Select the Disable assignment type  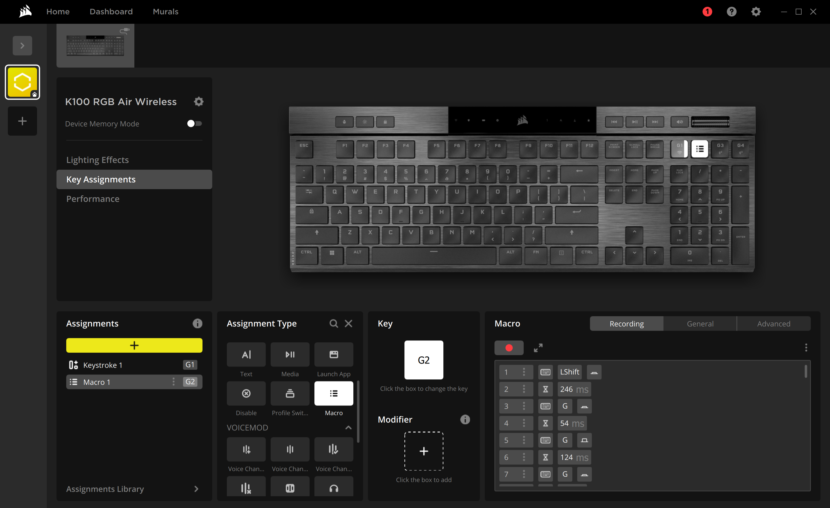pos(246,393)
